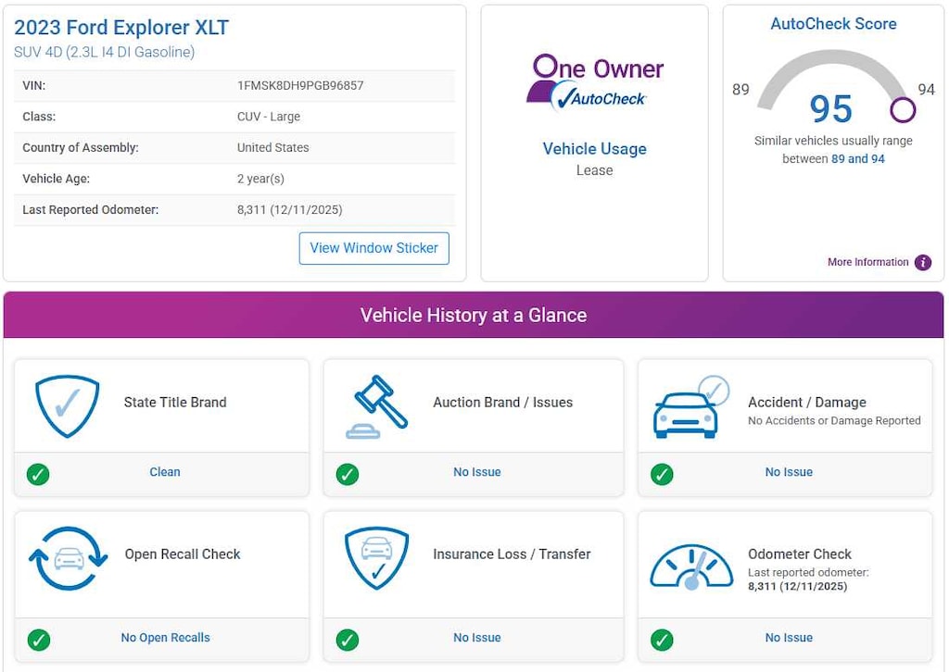Viewport: 949px width, 672px height.
Task: Click the Open Recall Check arrows icon
Action: (68, 558)
